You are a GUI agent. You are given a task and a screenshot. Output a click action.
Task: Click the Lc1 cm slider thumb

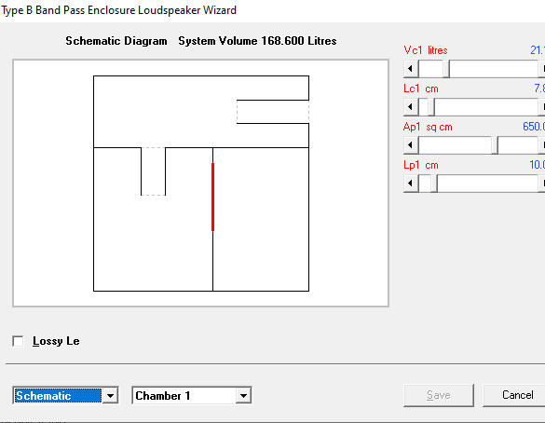431,107
